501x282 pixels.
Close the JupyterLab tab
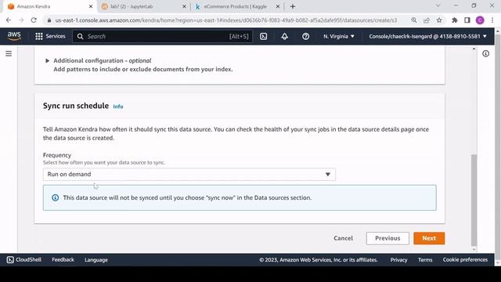point(184,6)
